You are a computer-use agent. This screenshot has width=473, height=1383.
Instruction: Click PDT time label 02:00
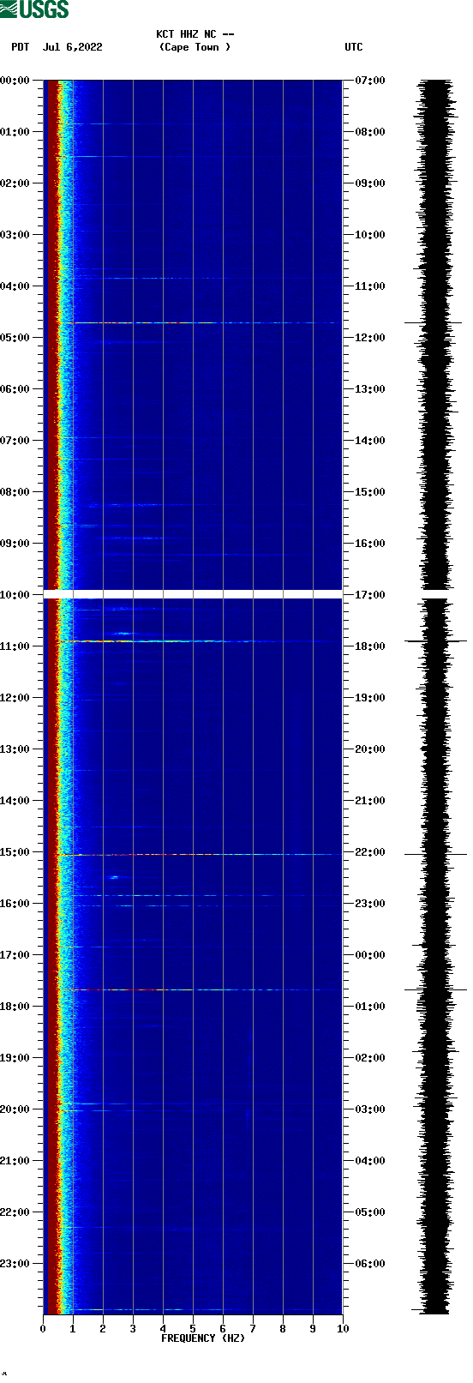pos(15,183)
